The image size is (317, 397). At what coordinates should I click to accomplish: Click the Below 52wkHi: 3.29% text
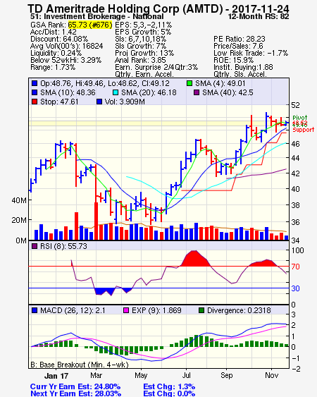pos(66,60)
